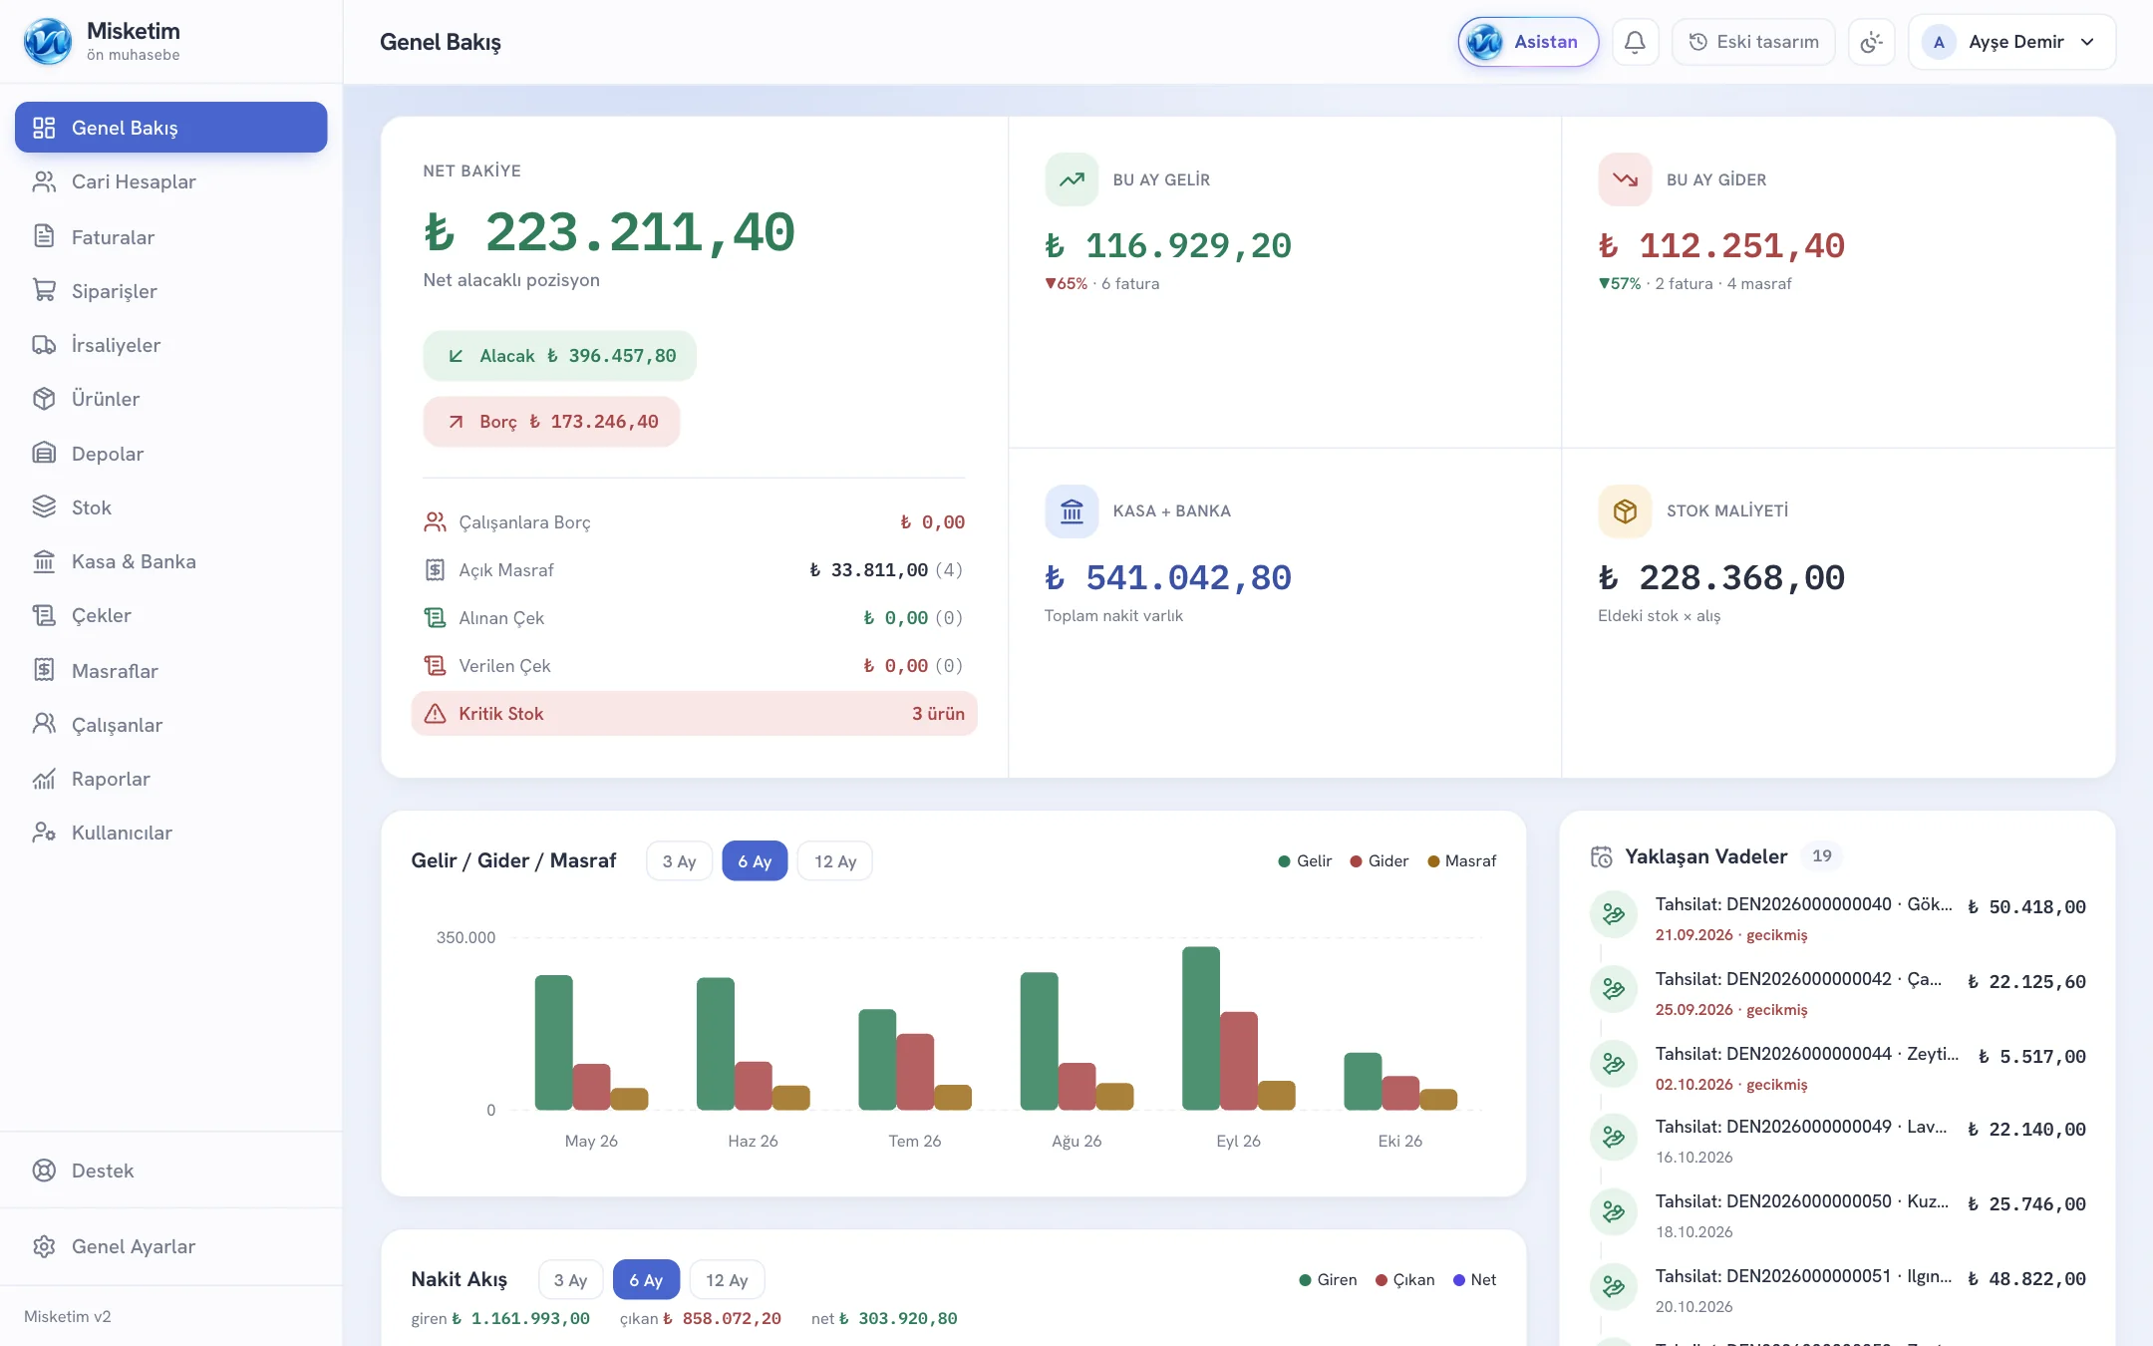Select 3 Ay range in Gelir/Gider chart
This screenshot has height=1346, width=2153.
point(679,861)
